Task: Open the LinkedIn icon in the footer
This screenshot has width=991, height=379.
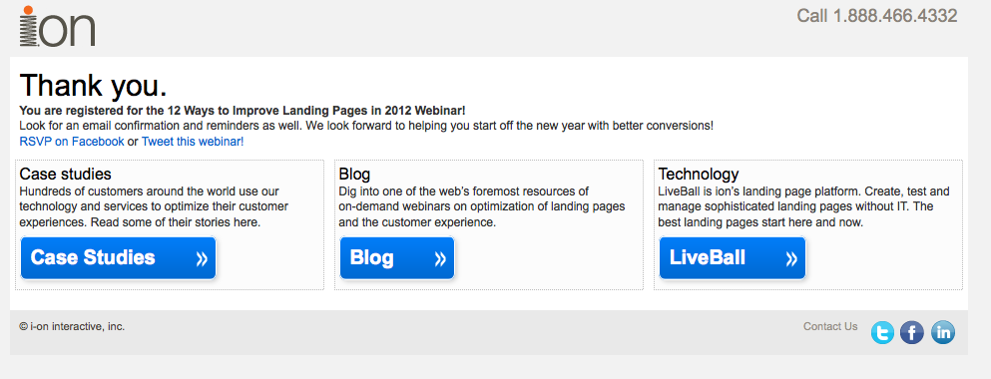Action: (942, 332)
